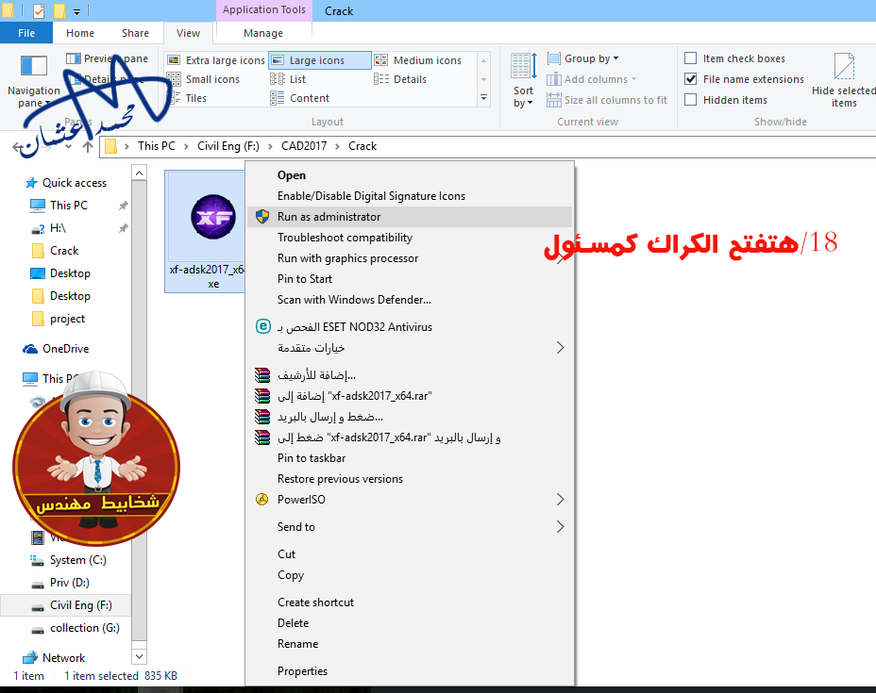This screenshot has width=876, height=693.
Task: Choose Pin to Start
Action: (x=410, y=279)
